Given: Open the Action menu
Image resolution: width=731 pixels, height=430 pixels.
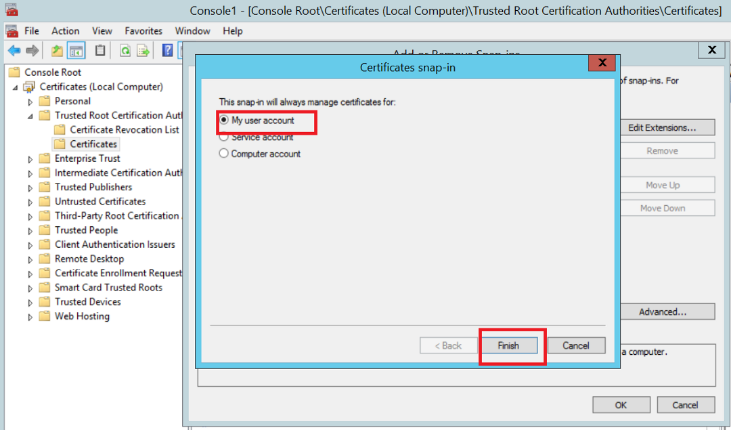Looking at the screenshot, I should (x=65, y=30).
